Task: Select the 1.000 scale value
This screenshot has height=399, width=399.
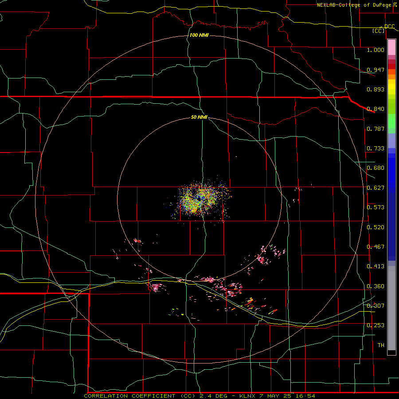Action: click(x=376, y=50)
